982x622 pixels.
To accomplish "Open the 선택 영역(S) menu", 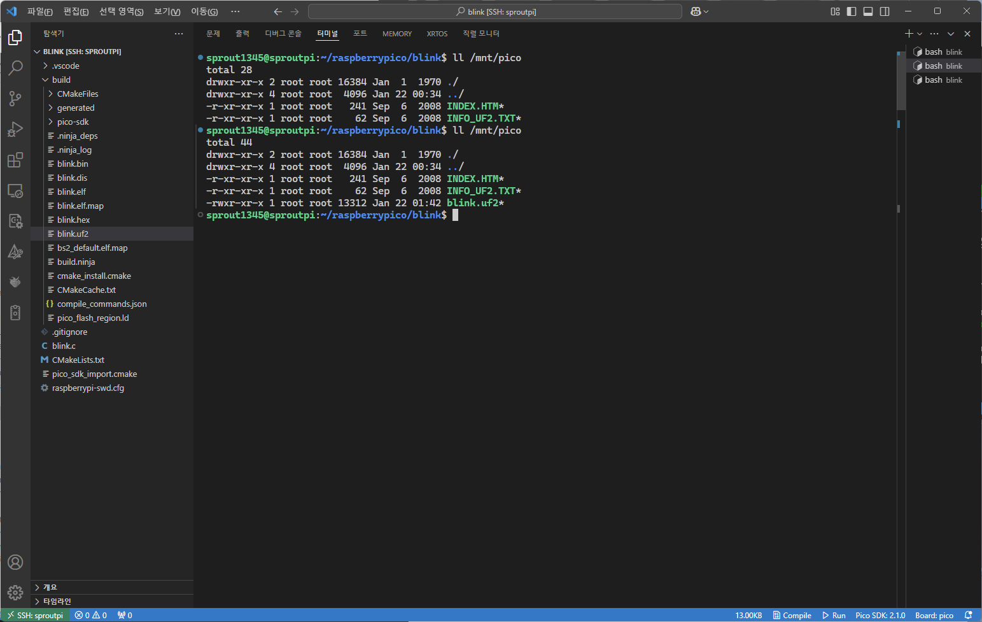I will coord(122,11).
